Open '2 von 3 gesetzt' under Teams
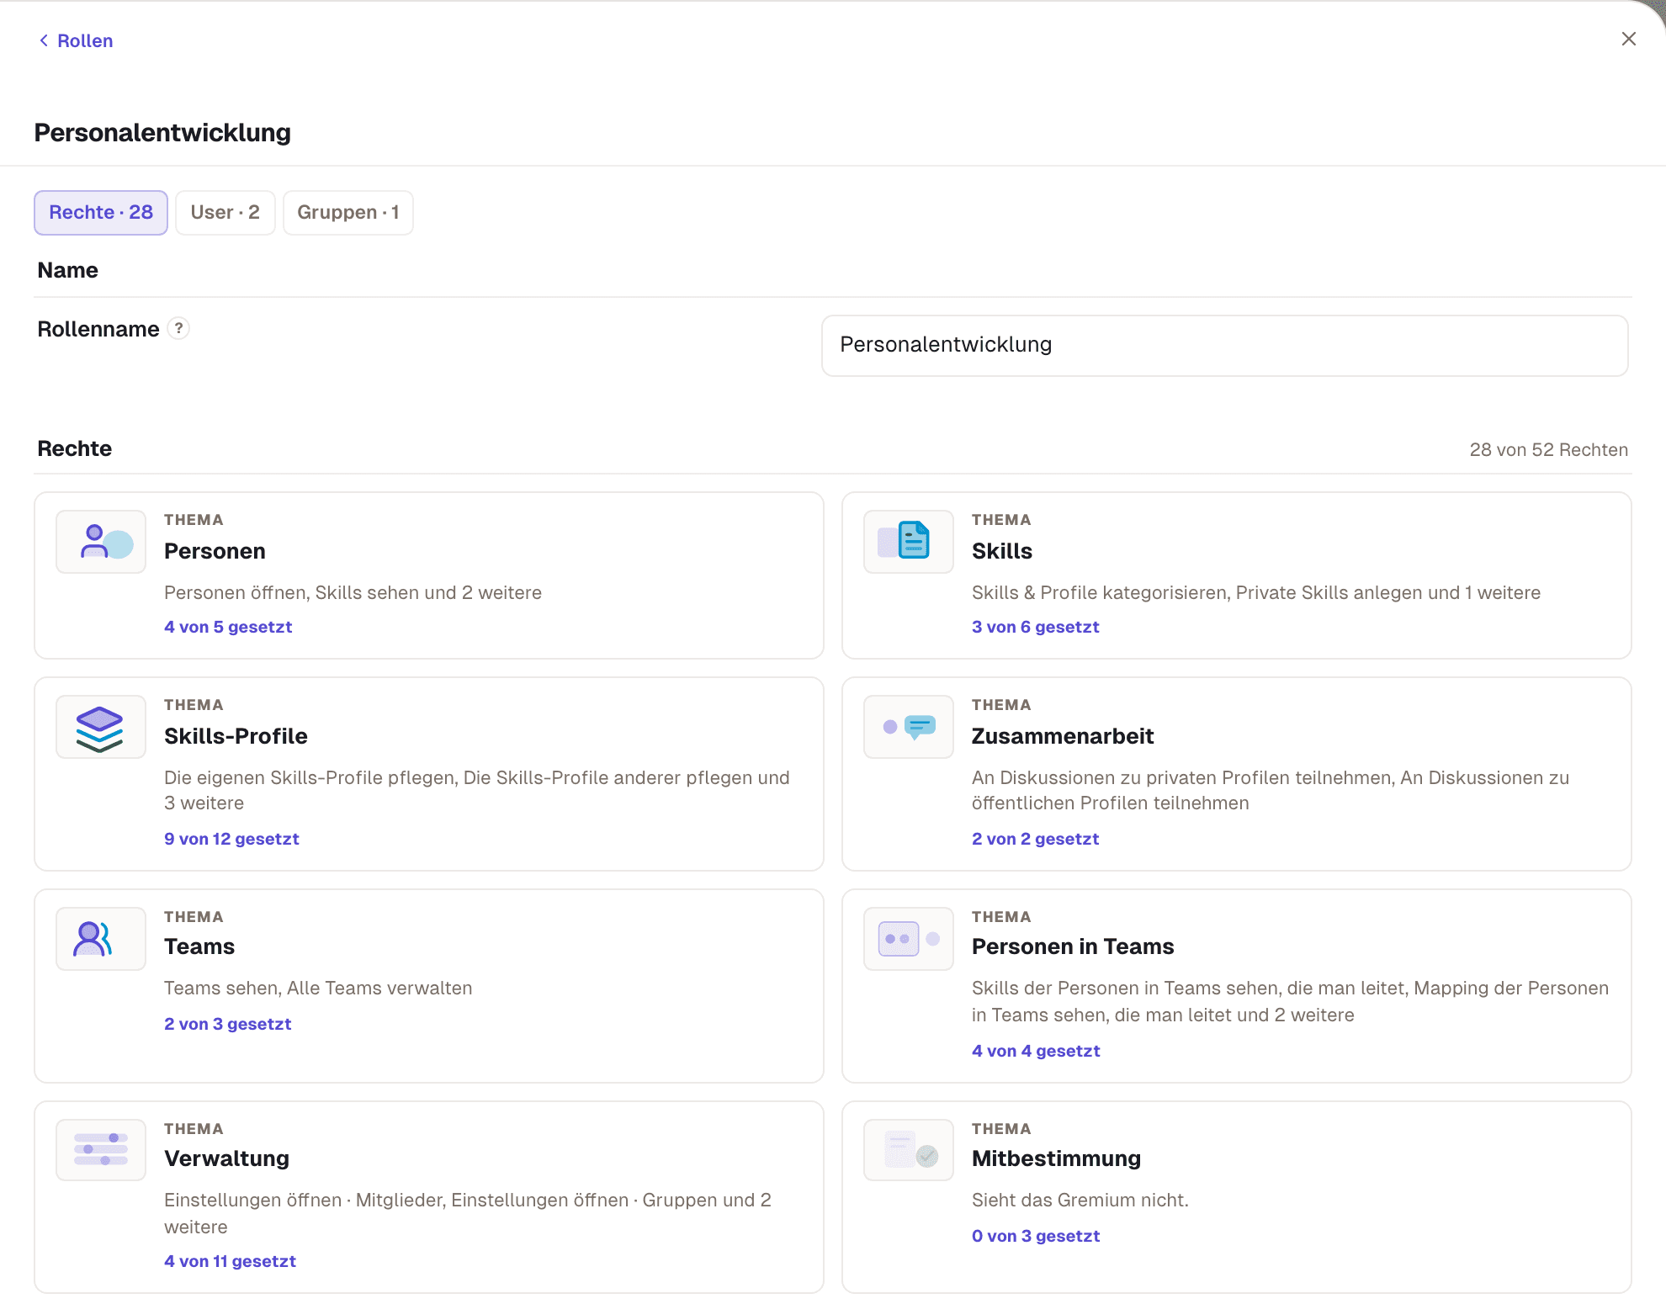 [x=228, y=1024]
